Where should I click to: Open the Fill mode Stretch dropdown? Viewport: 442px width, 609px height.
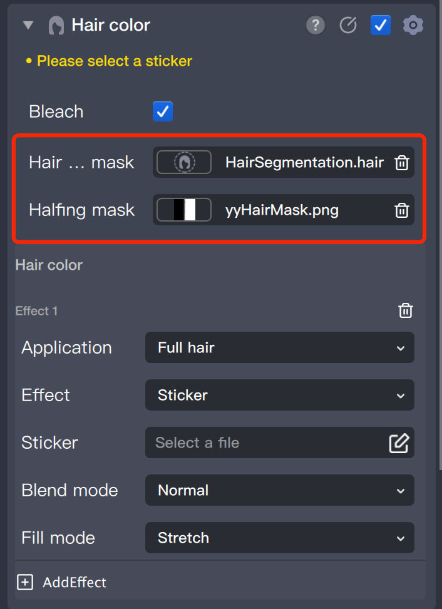279,538
